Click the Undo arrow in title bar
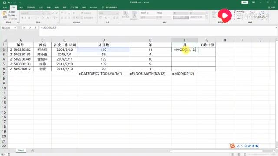Viewport: 278px width, 156px height. pyautogui.click(x=9, y=3)
